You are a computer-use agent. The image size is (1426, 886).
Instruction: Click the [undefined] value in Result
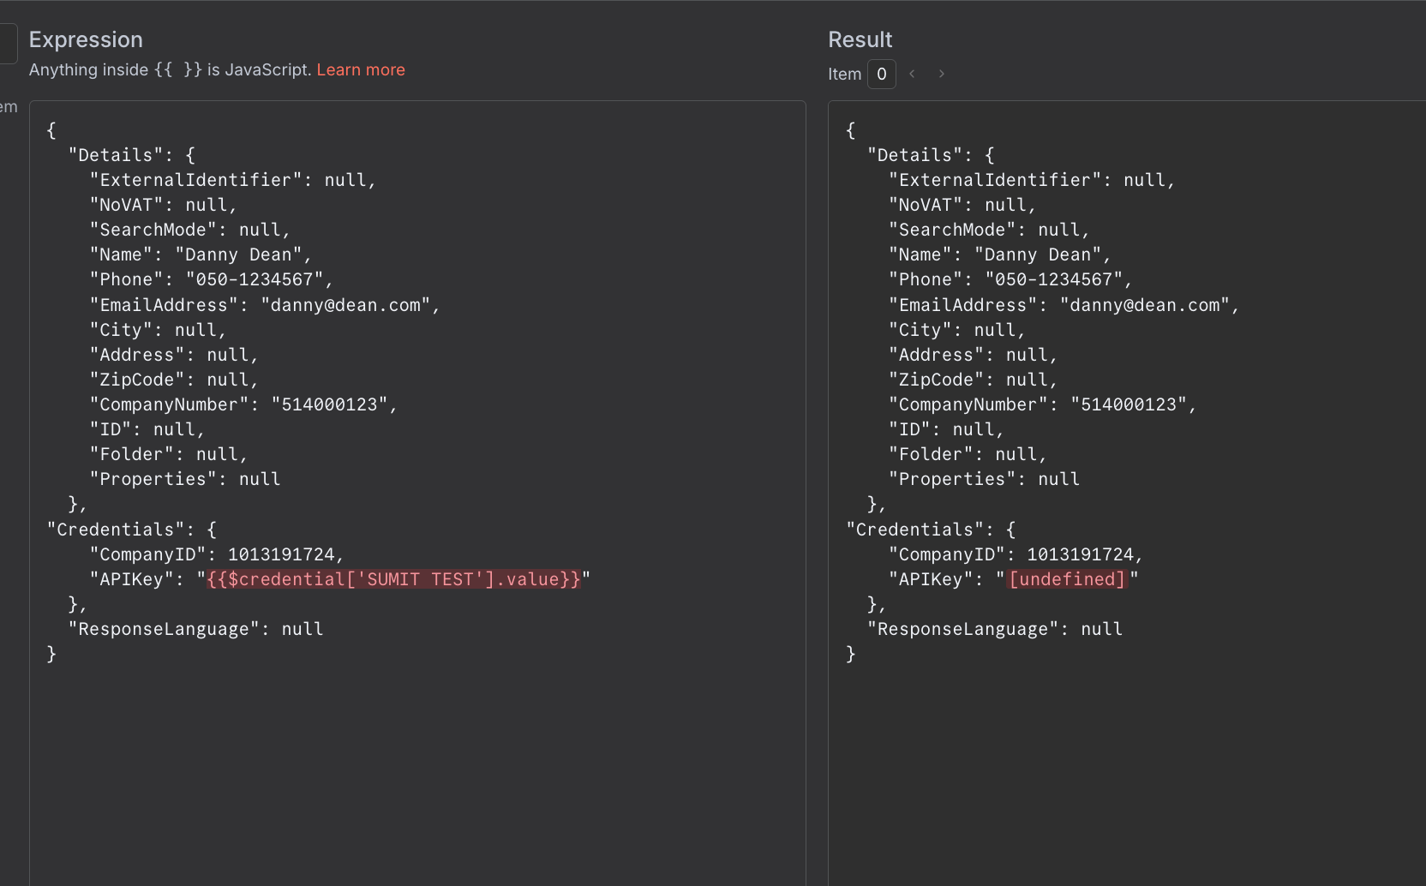point(1067,580)
